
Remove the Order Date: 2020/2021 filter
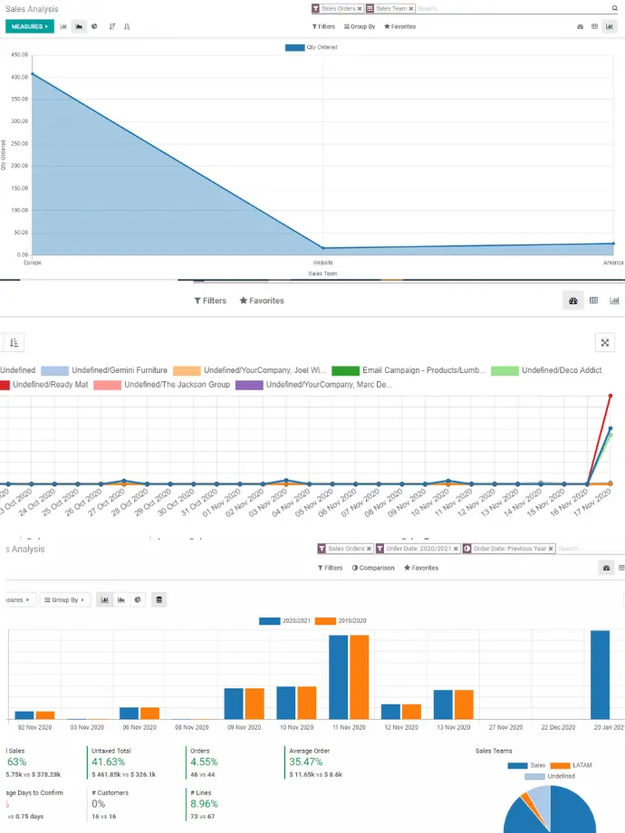click(x=456, y=549)
